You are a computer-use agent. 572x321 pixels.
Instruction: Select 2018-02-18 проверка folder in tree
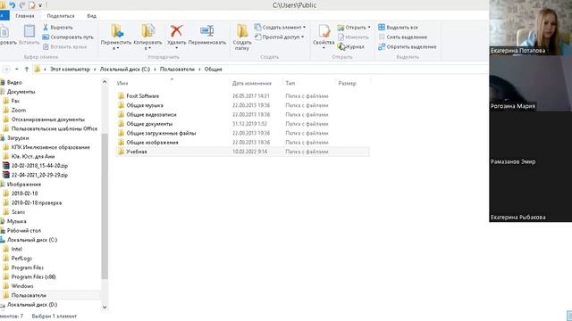tap(36, 202)
